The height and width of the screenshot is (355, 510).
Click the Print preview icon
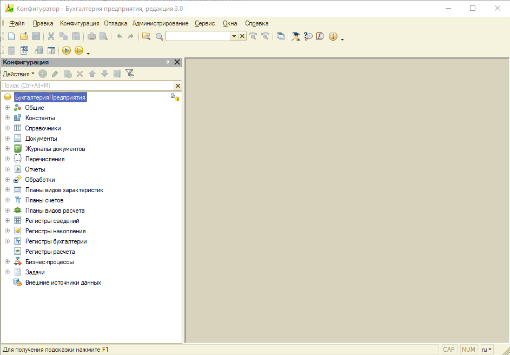click(x=103, y=36)
